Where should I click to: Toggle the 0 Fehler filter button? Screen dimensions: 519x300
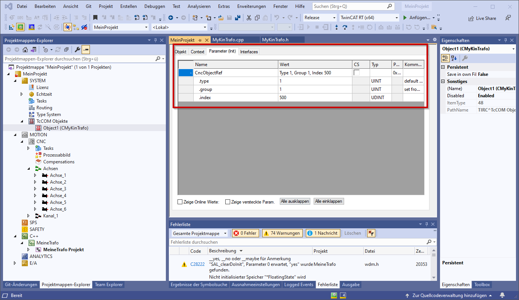(x=245, y=233)
